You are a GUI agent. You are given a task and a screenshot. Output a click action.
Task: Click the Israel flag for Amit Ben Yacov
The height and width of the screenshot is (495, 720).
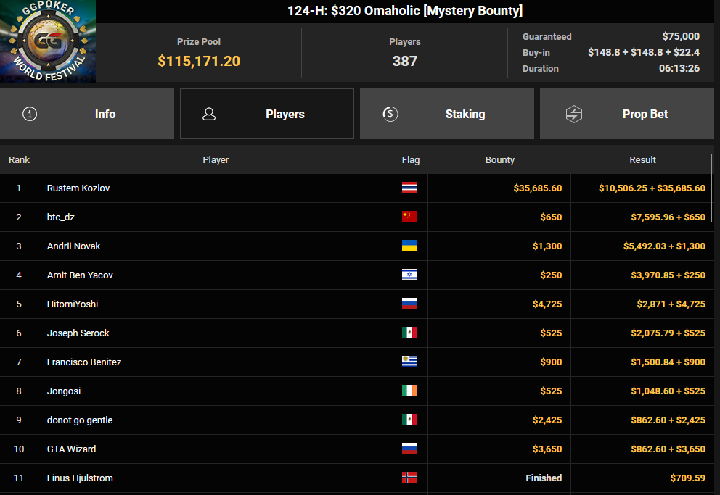(409, 275)
